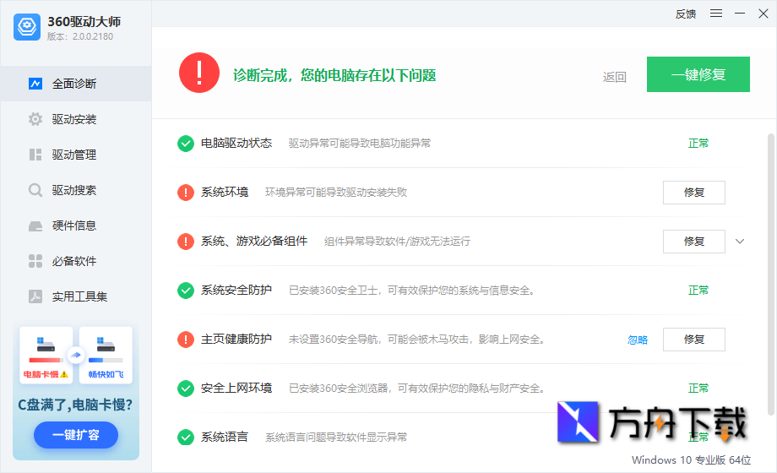Open the hamburger main menu

pos(716,14)
